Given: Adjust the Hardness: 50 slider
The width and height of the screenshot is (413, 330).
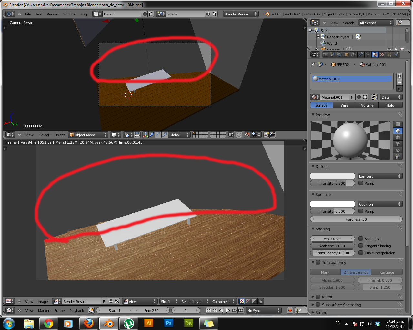Looking at the screenshot, I should [x=356, y=219].
